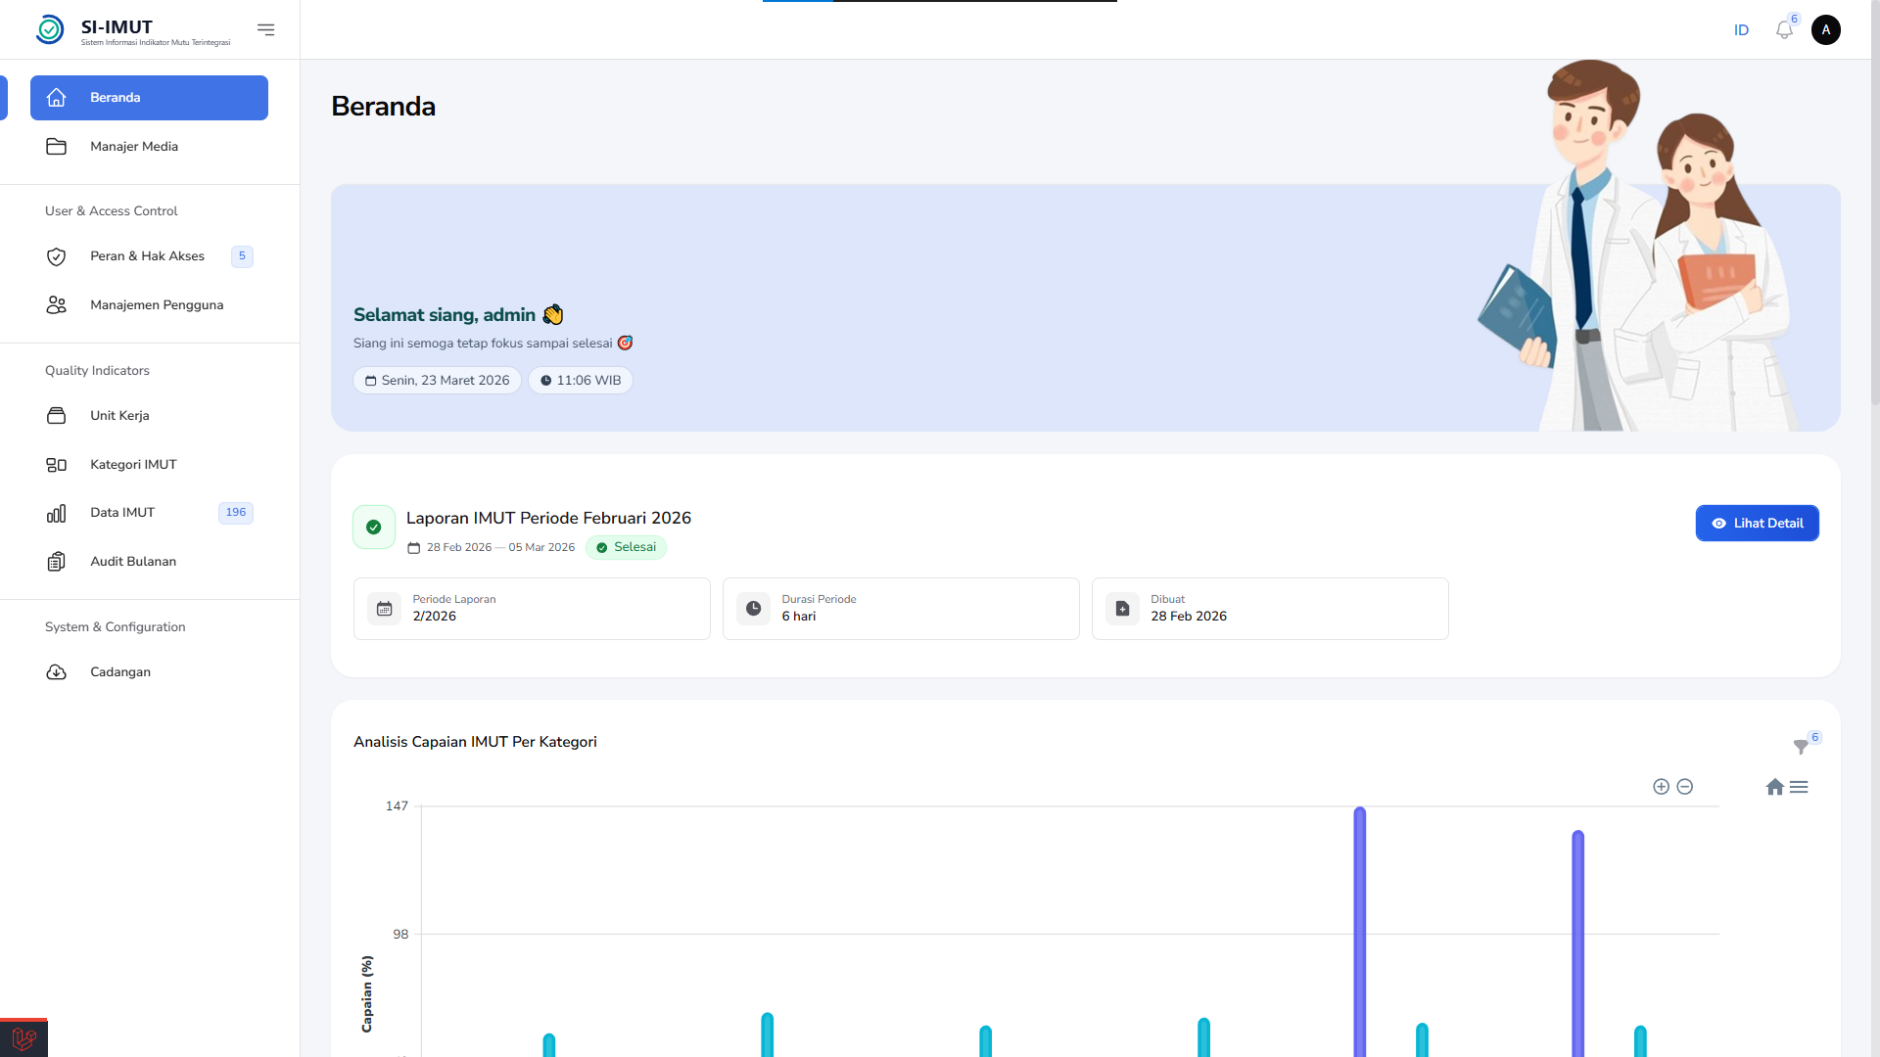
Task: Open Peran & Hak Akses page
Action: click(147, 256)
